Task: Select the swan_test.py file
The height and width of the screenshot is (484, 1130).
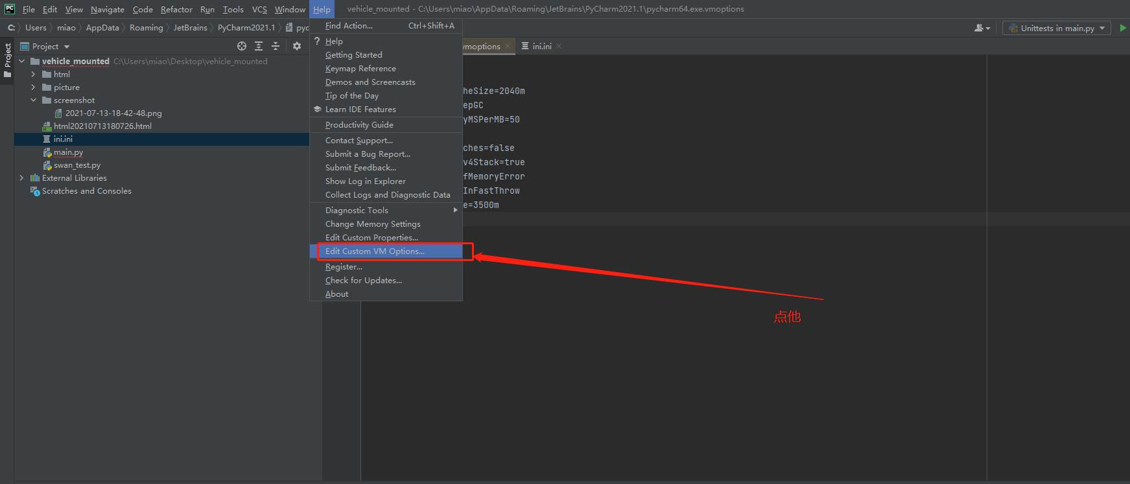Action: click(x=77, y=165)
